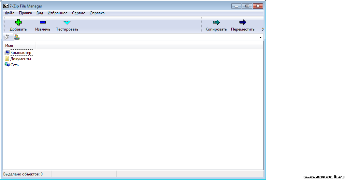Maximize the 7-Zip File Manager window
This screenshot has height=180, width=346.
tap(247, 6)
